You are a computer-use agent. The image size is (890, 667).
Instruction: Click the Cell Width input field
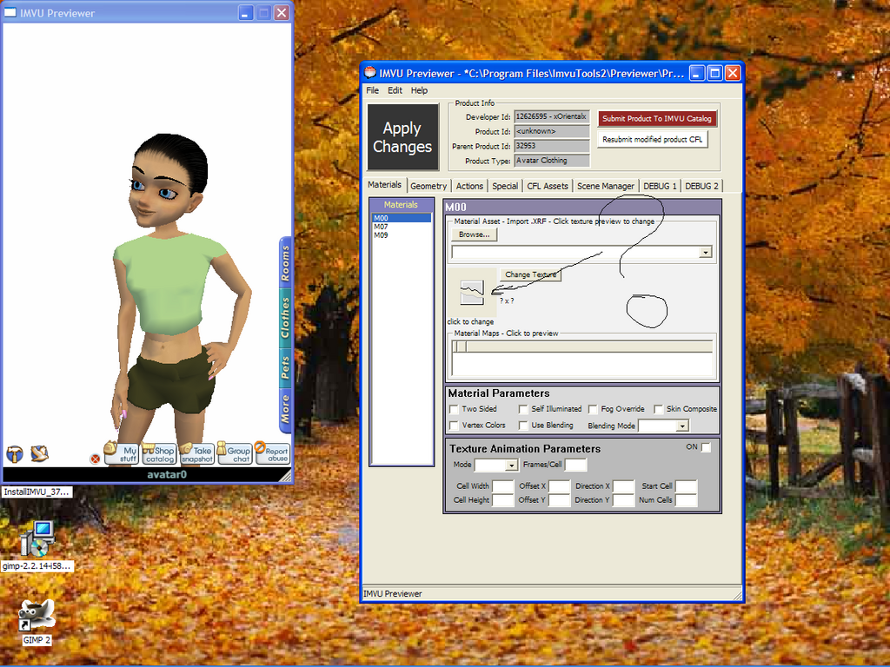pos(503,486)
